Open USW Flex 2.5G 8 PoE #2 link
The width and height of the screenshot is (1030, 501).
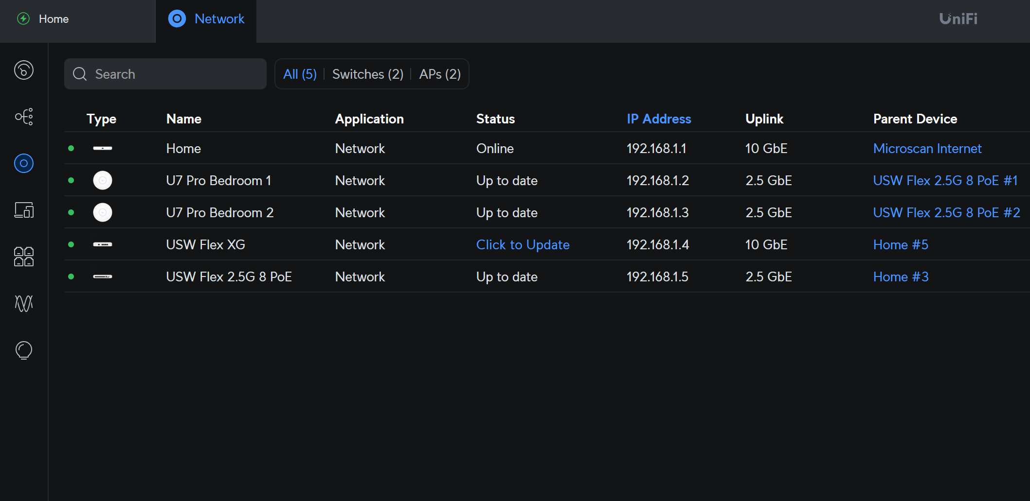[947, 212]
